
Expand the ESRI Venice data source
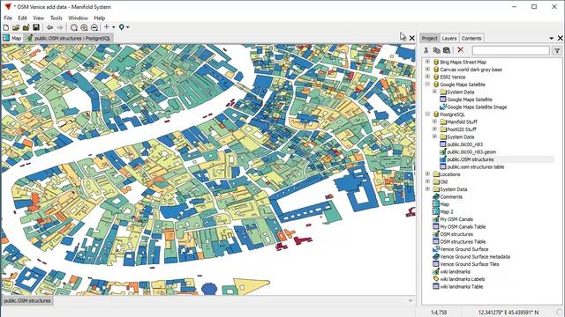pyautogui.click(x=427, y=77)
